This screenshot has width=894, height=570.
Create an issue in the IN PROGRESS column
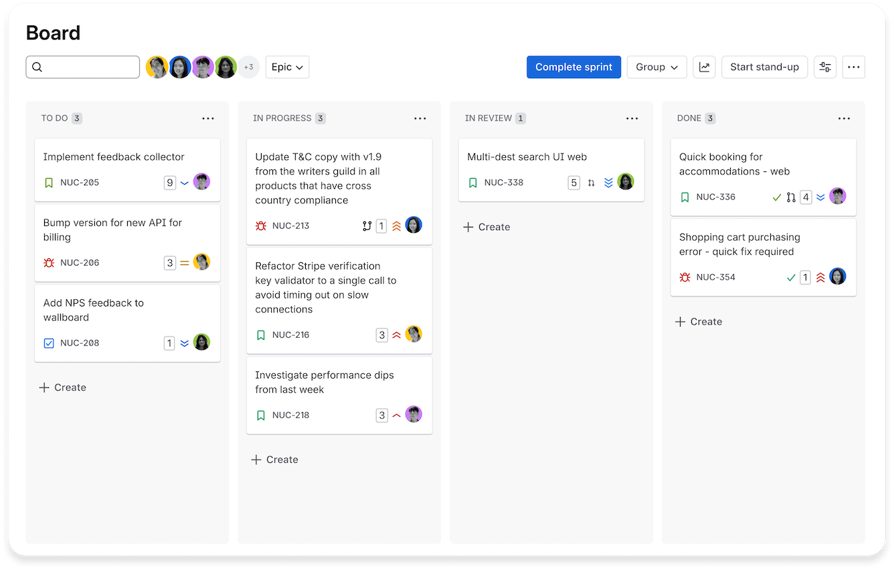(x=274, y=460)
